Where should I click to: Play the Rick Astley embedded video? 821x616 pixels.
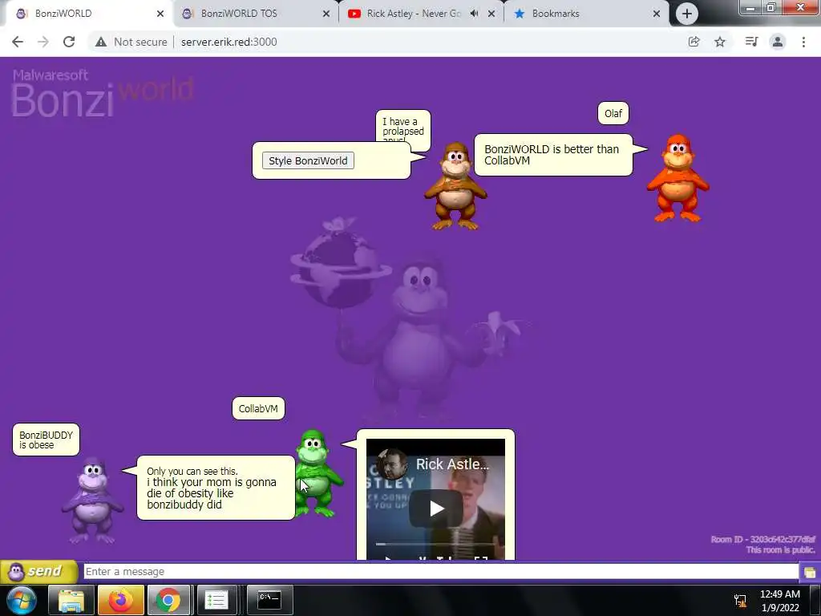436,508
